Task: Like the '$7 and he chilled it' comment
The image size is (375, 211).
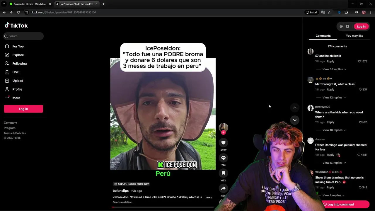Action: [359, 61]
